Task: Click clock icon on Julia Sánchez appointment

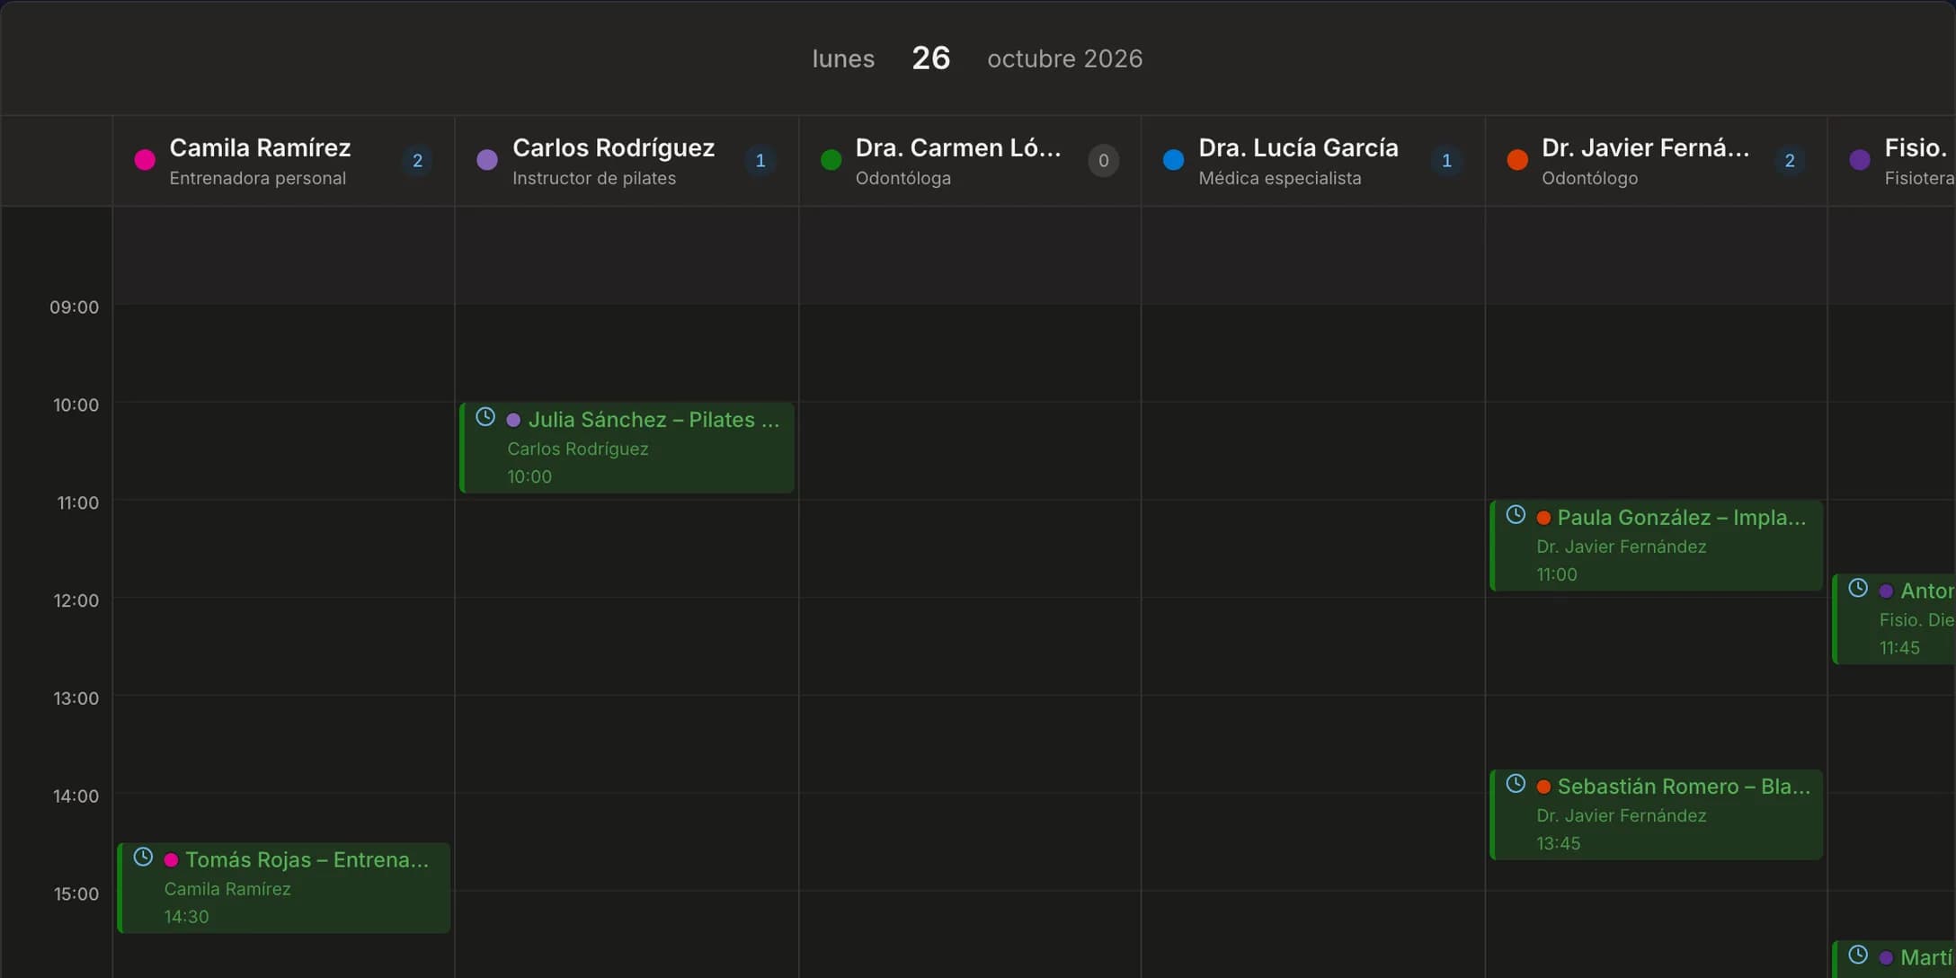Action: coord(485,417)
